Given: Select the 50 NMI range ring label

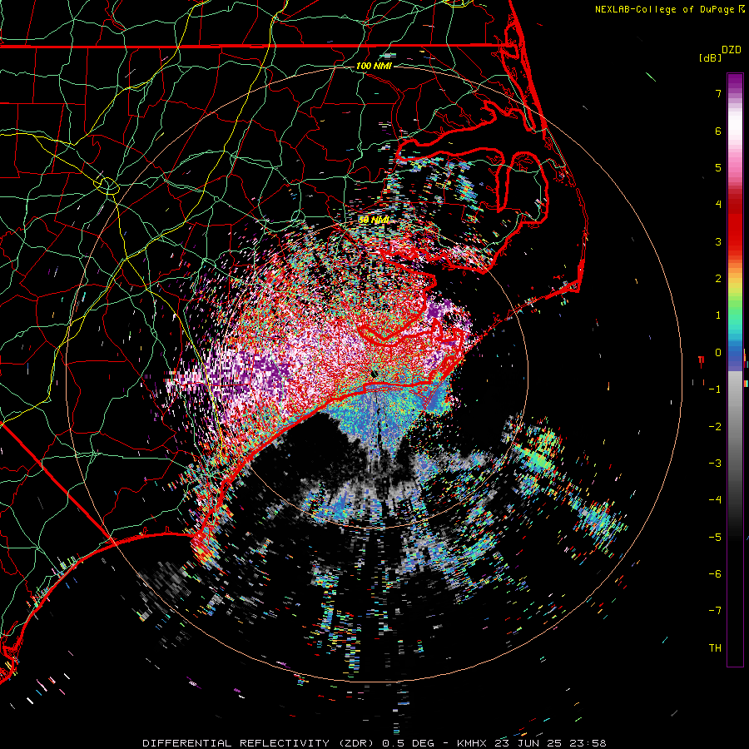Looking at the screenshot, I should coord(374,220).
